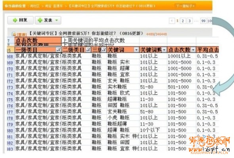The image size is (234, 158).
Task: Open the 二级类目 column filter icon
Action: click(x=88, y=49)
